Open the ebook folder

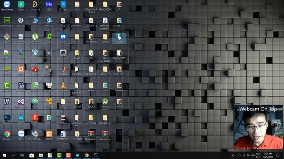click(x=91, y=87)
